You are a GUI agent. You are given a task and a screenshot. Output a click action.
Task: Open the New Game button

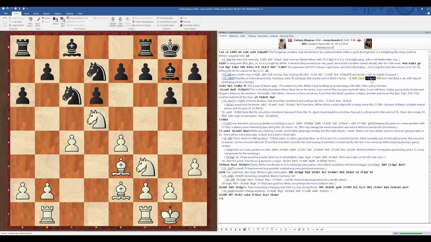click(30, 22)
